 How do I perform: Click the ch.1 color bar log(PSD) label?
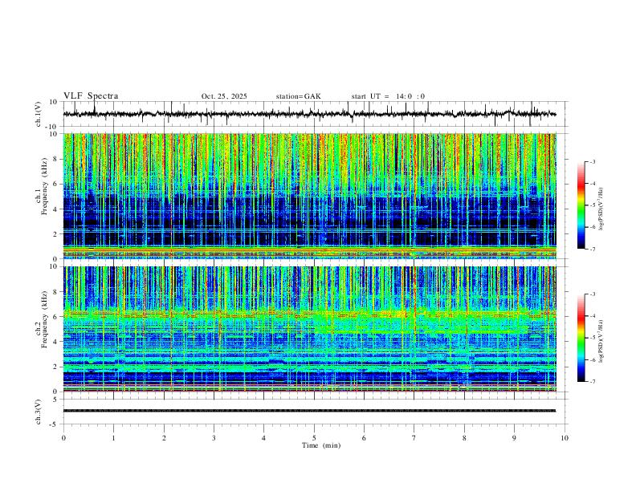[x=601, y=209]
